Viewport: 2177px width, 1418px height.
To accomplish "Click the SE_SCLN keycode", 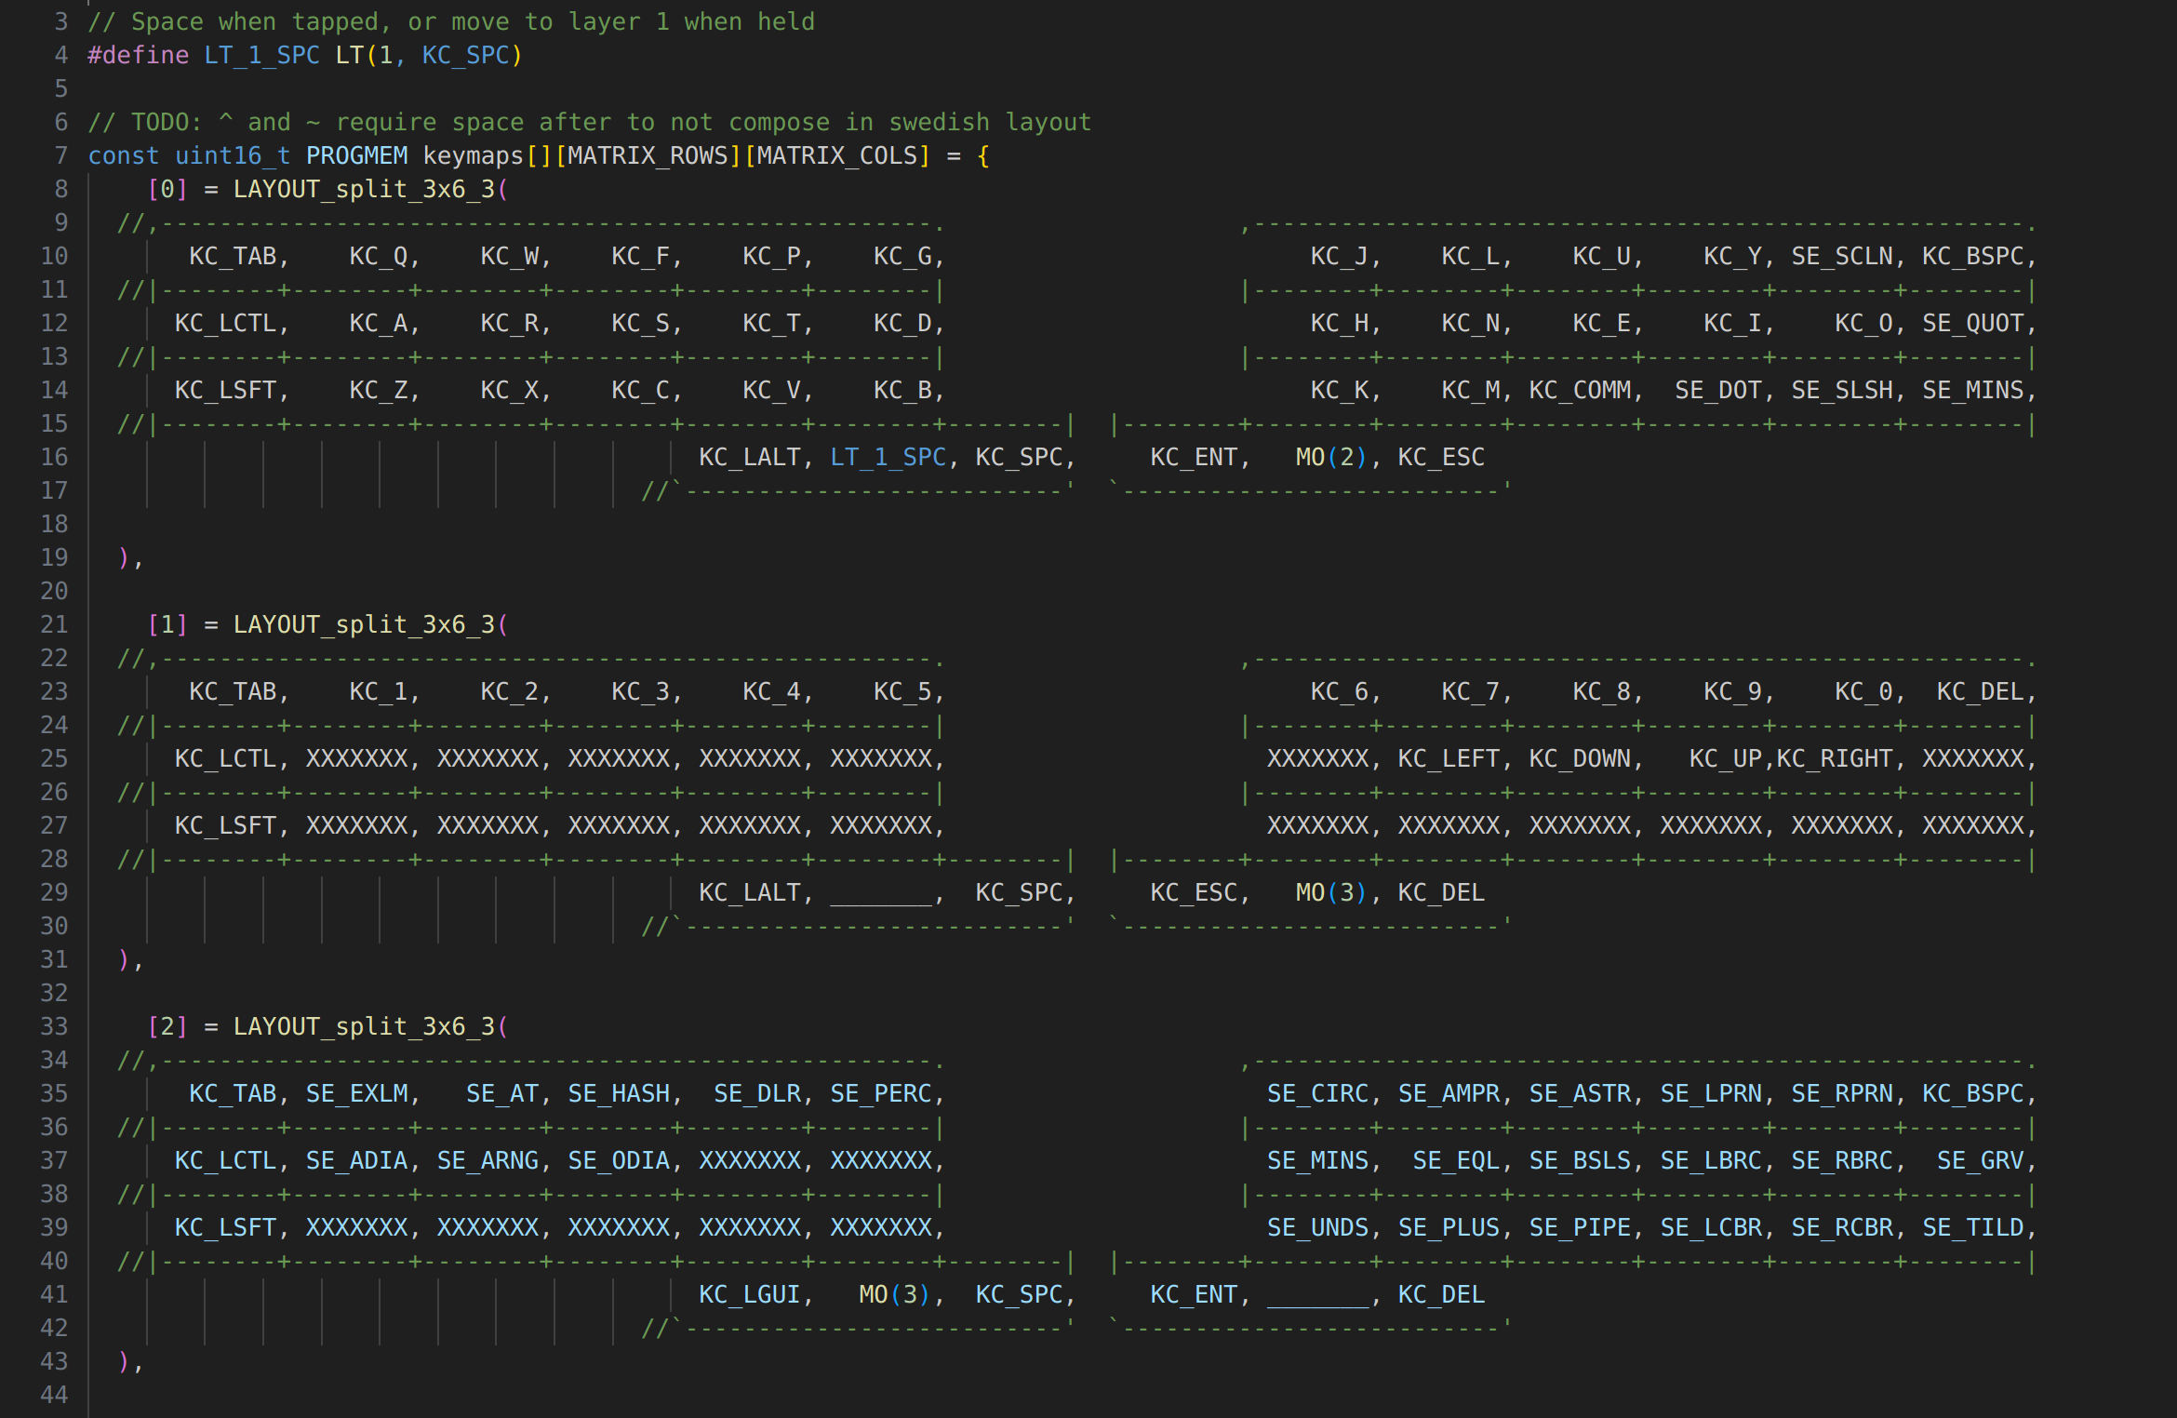I will point(1842,256).
